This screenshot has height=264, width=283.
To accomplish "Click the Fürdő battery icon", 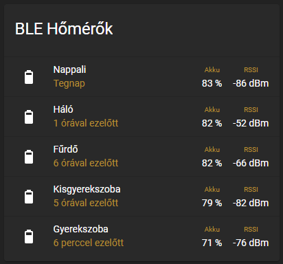I will [x=29, y=157].
